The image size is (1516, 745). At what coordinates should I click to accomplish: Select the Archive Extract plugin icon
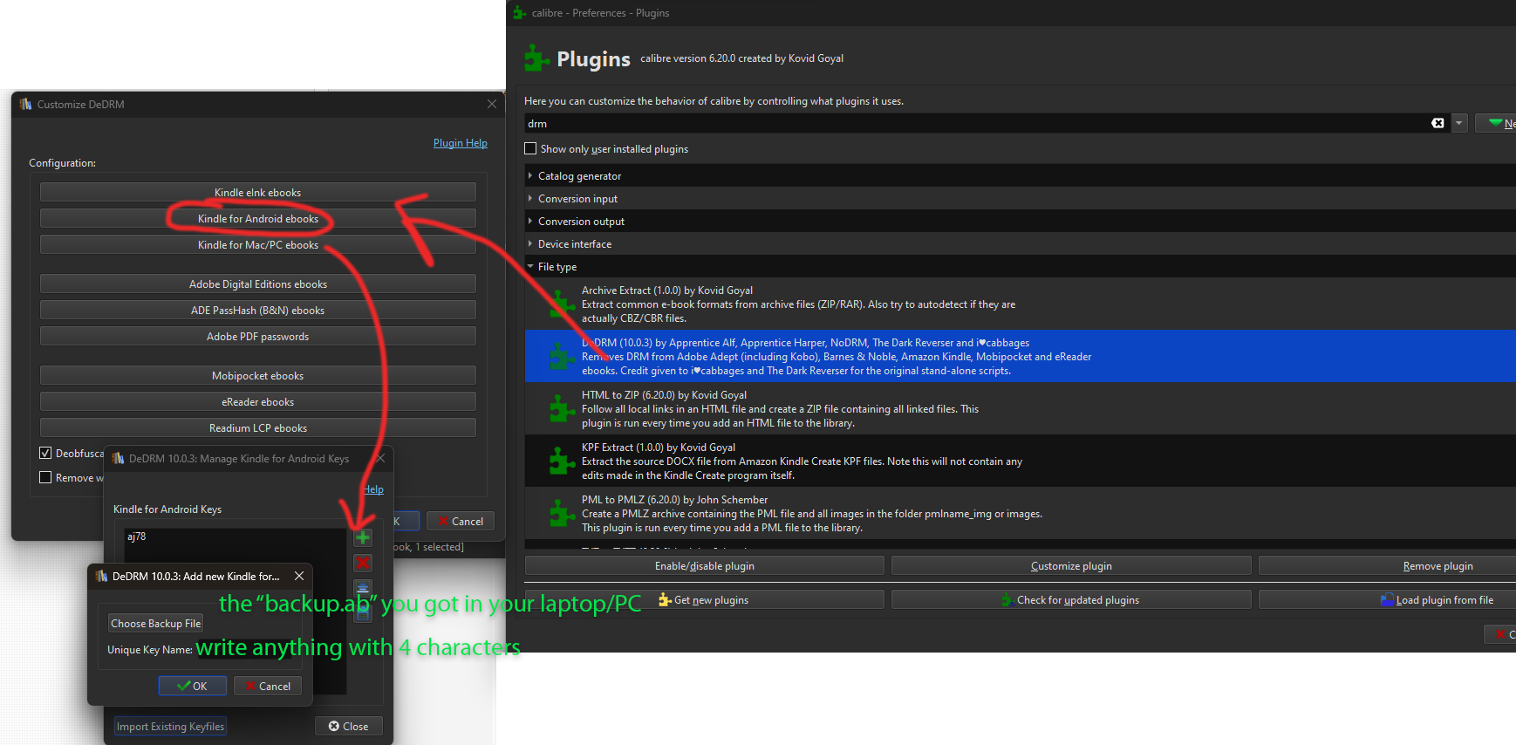(x=562, y=304)
